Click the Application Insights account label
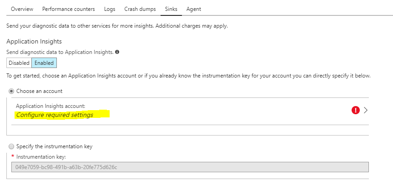 [50, 106]
